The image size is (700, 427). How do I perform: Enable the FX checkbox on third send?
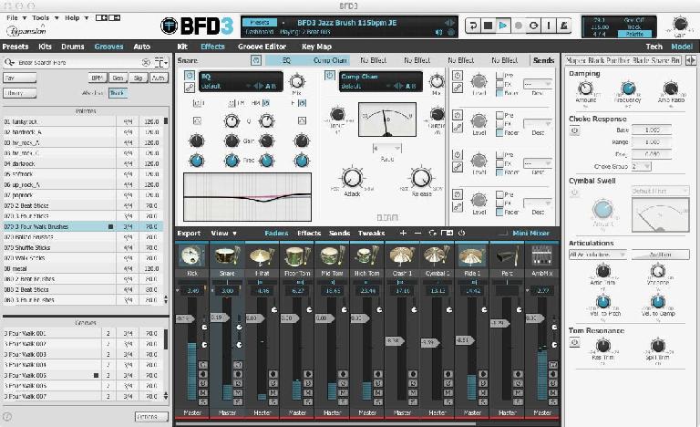click(500, 163)
